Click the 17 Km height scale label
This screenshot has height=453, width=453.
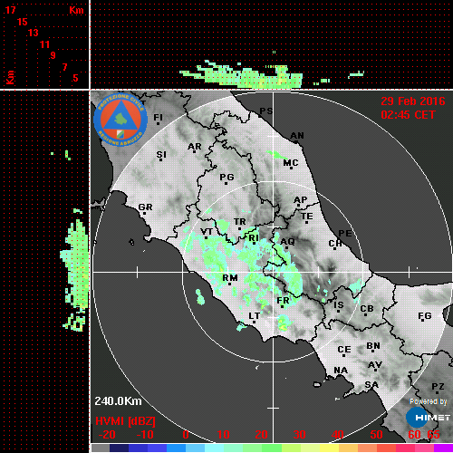(10, 10)
